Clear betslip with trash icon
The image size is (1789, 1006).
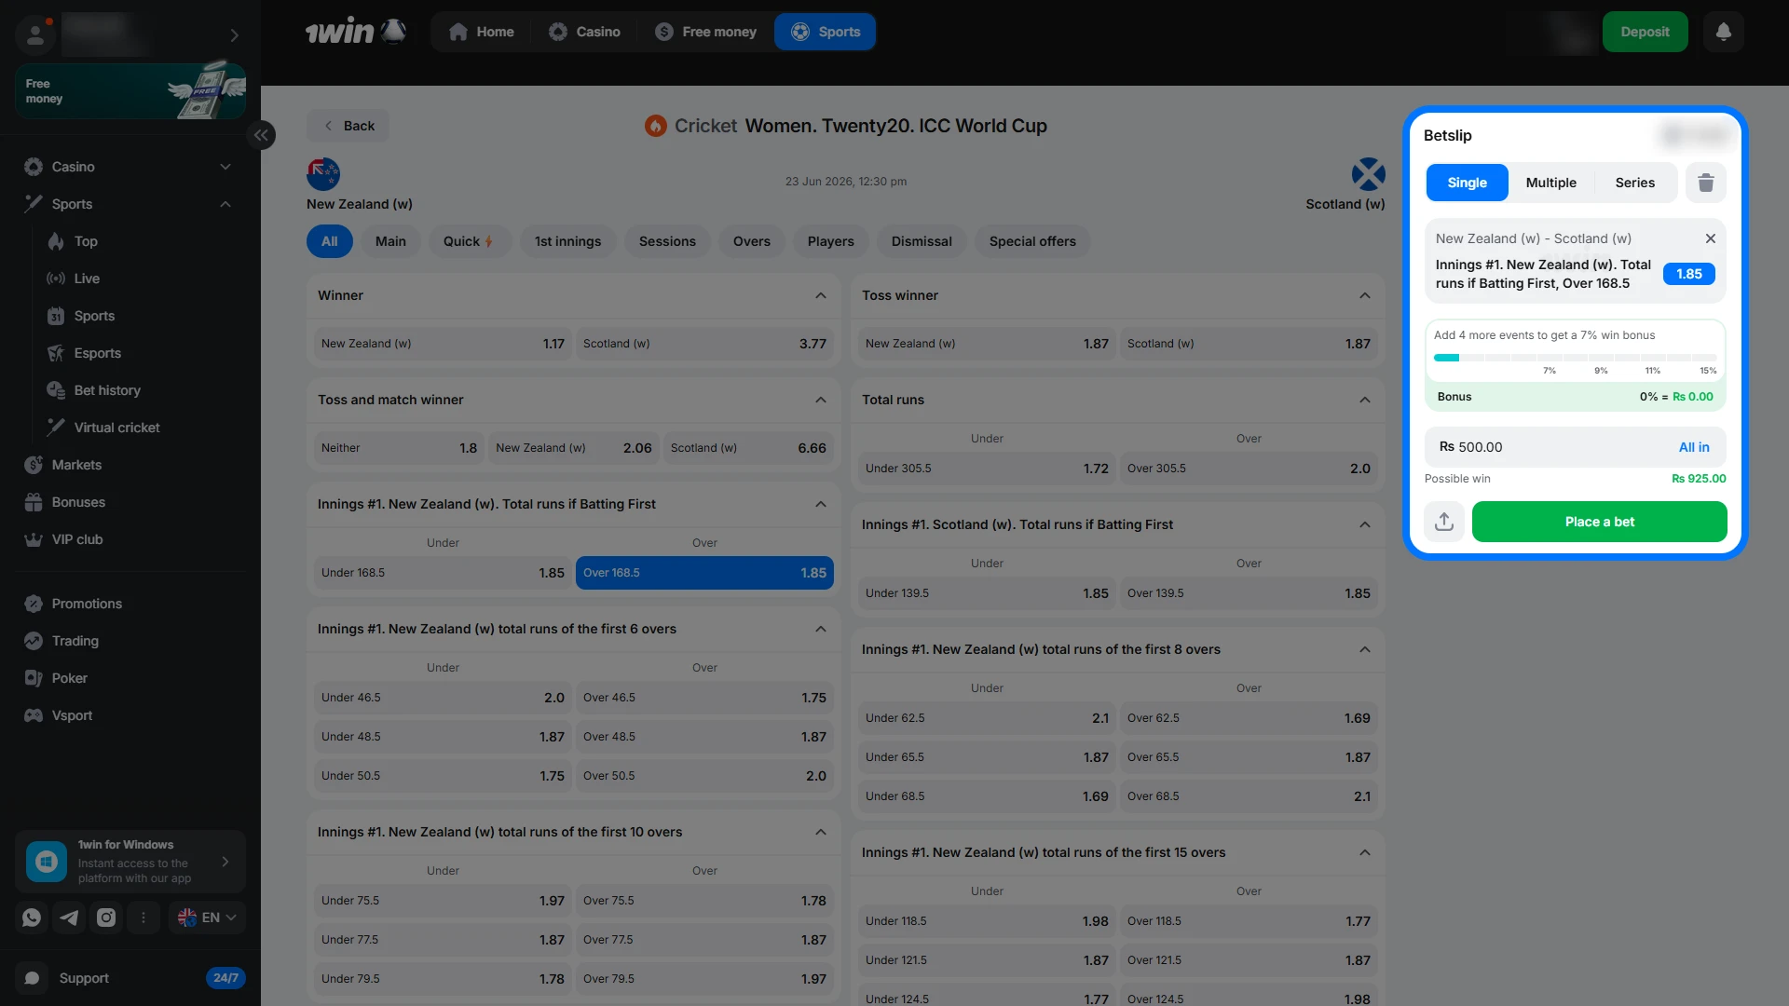pyautogui.click(x=1705, y=183)
